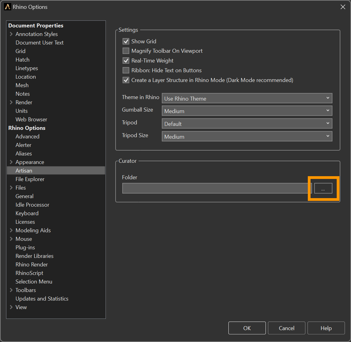Open the Tripod Size dropdown
The height and width of the screenshot is (342, 351).
247,137
